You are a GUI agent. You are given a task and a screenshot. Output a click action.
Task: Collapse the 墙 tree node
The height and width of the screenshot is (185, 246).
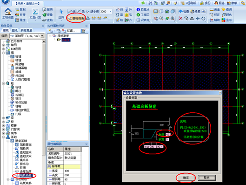click(x=3, y=53)
